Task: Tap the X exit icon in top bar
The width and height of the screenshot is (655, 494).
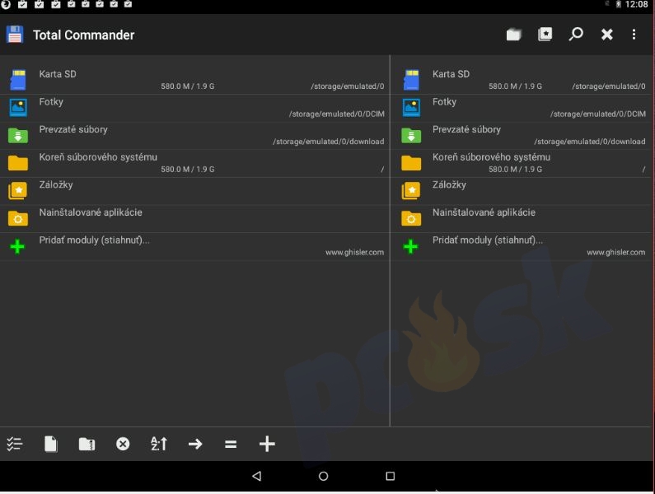Action: coord(606,35)
